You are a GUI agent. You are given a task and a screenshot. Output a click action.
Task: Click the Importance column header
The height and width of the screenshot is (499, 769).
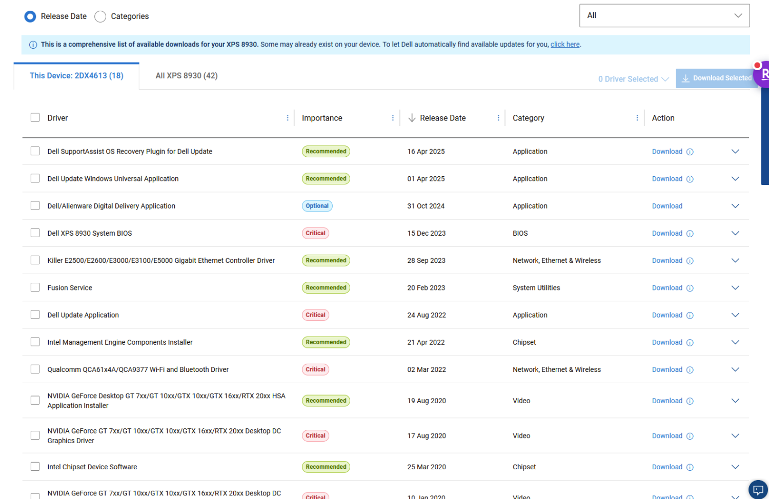click(x=322, y=118)
